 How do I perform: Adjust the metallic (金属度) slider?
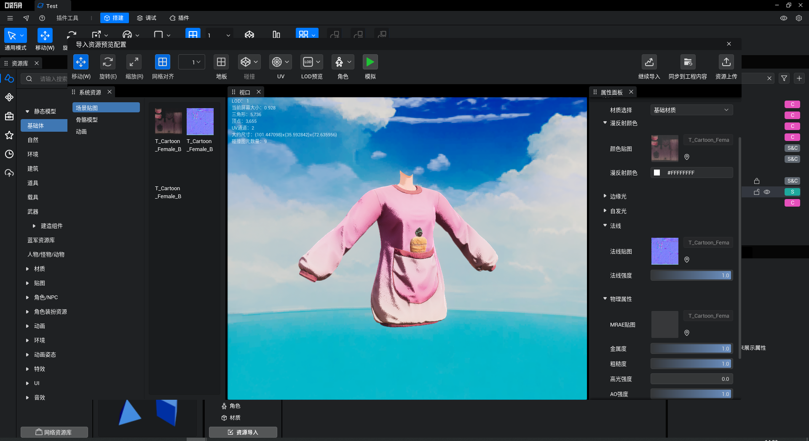coord(691,348)
